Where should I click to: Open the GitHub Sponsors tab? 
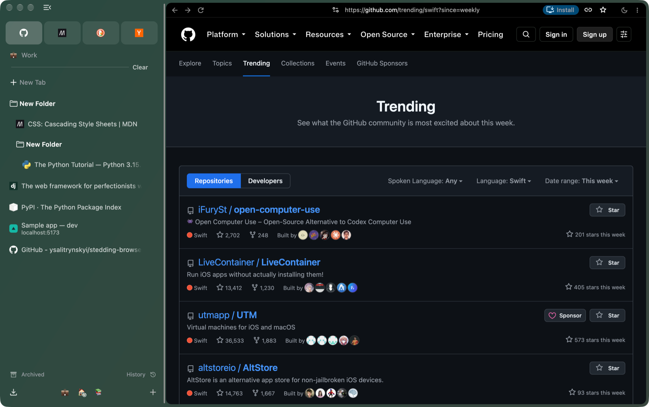(382, 63)
